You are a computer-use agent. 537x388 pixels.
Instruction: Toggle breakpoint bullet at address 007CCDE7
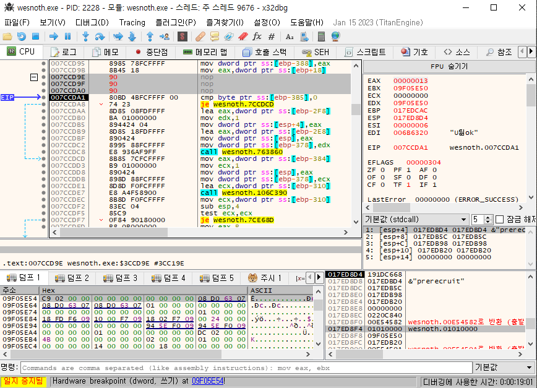coord(43,192)
